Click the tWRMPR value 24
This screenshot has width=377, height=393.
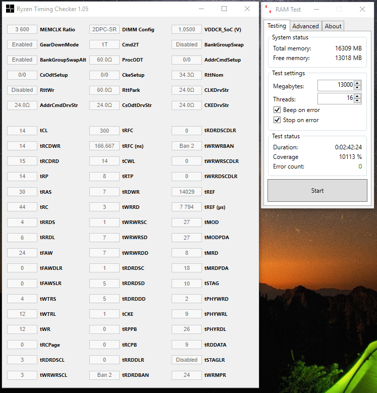coord(187,375)
